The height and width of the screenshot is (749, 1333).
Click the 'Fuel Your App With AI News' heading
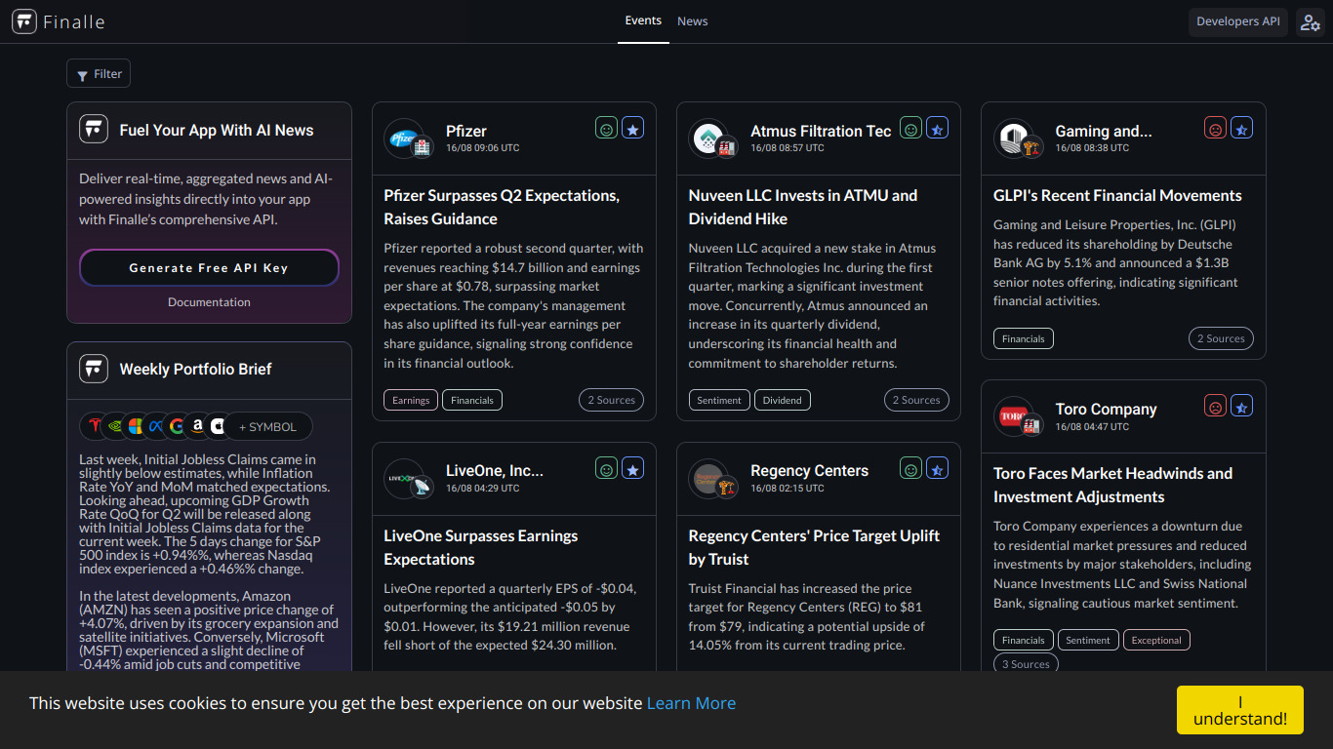pos(217,130)
